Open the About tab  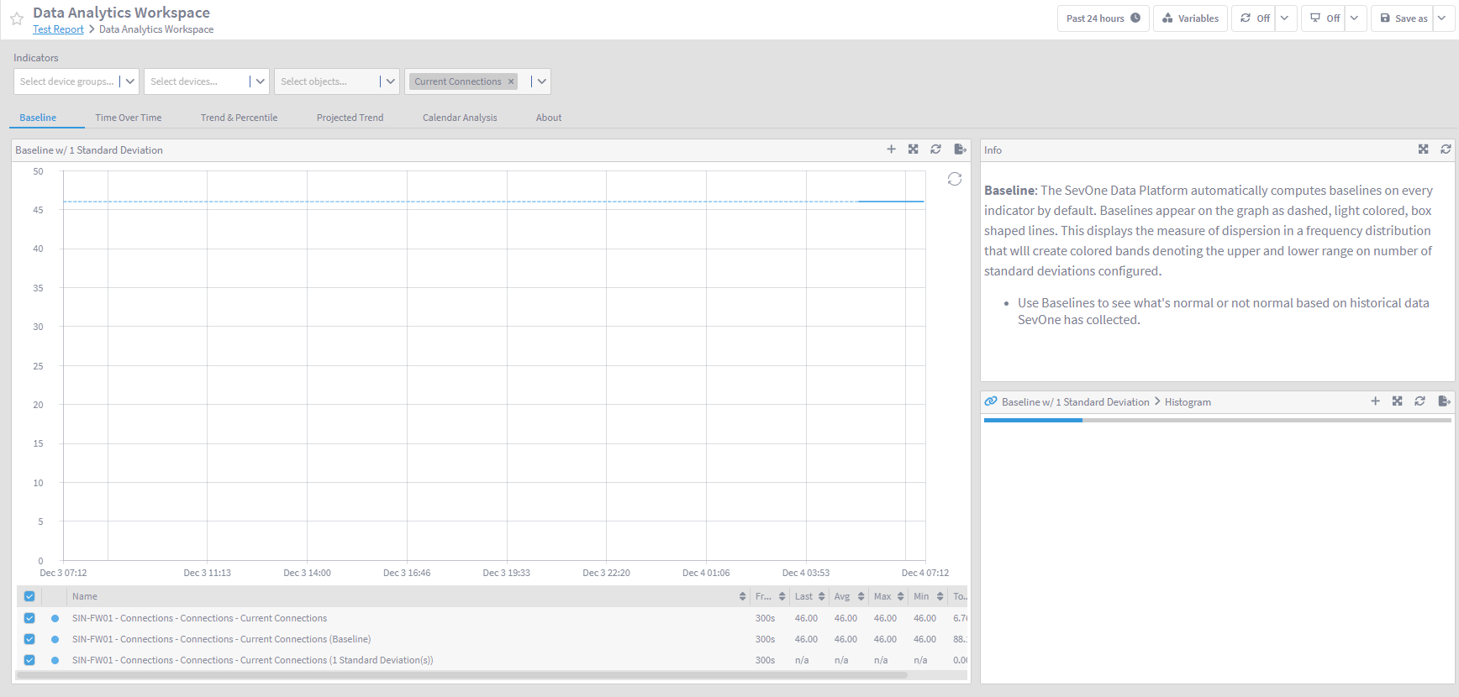click(x=549, y=118)
